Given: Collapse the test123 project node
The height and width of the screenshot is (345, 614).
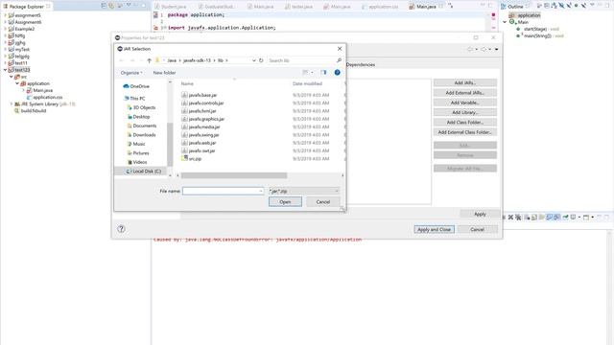Looking at the screenshot, I should (x=5, y=70).
